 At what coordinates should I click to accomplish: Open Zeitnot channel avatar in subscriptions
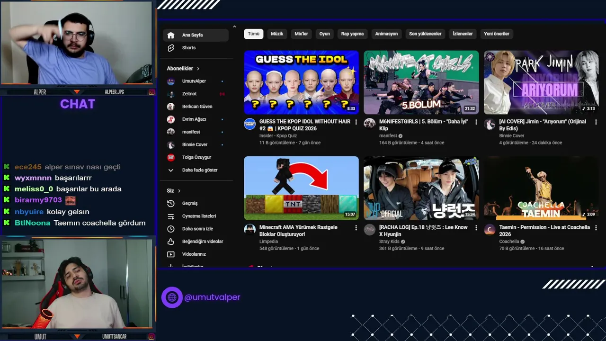[171, 94]
